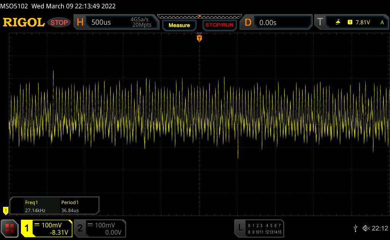This screenshot has width=390, height=240.
Task: Click the trigger mode A indicator
Action: coord(382,22)
